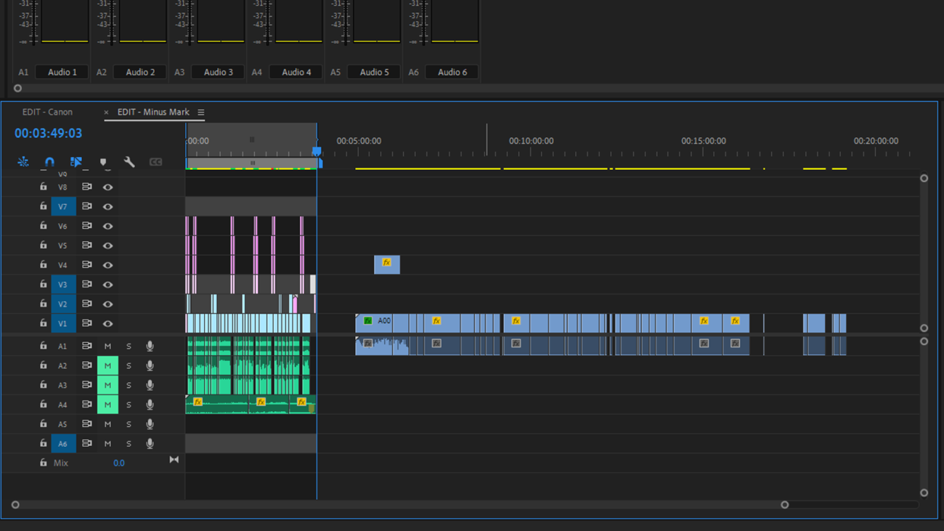The width and height of the screenshot is (944, 531).
Task: Mute audio track A2
Action: (x=107, y=365)
